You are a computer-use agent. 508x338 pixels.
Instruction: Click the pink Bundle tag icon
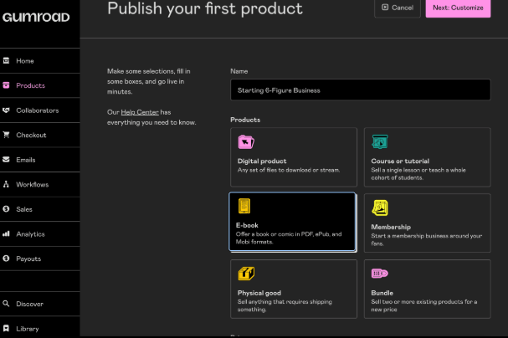(x=380, y=274)
